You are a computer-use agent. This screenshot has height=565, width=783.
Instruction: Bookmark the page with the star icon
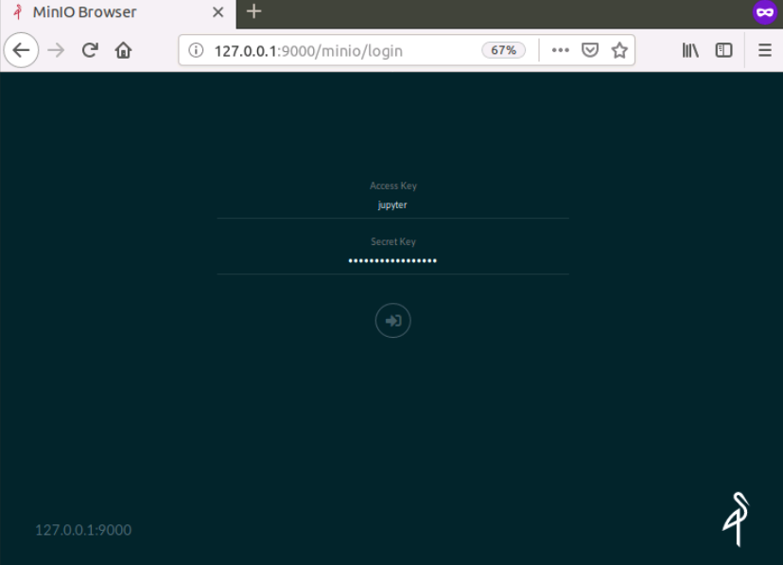619,50
